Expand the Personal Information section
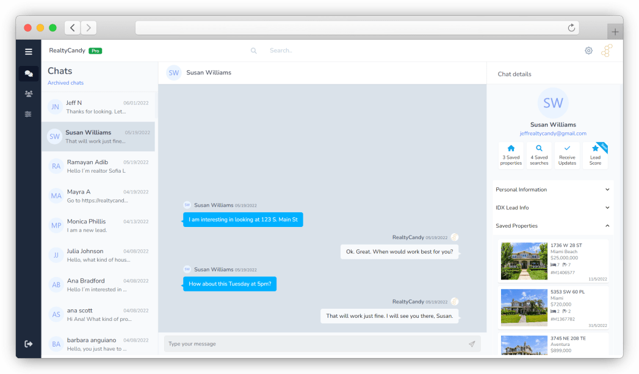The width and height of the screenshot is (639, 374). click(x=553, y=190)
